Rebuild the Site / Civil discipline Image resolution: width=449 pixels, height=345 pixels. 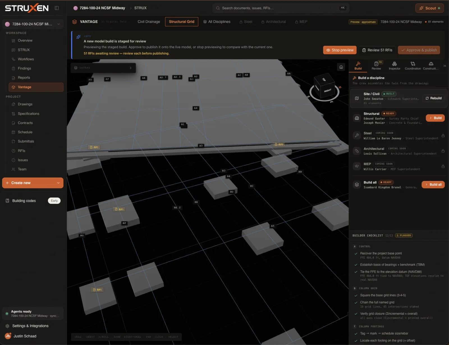click(x=434, y=98)
